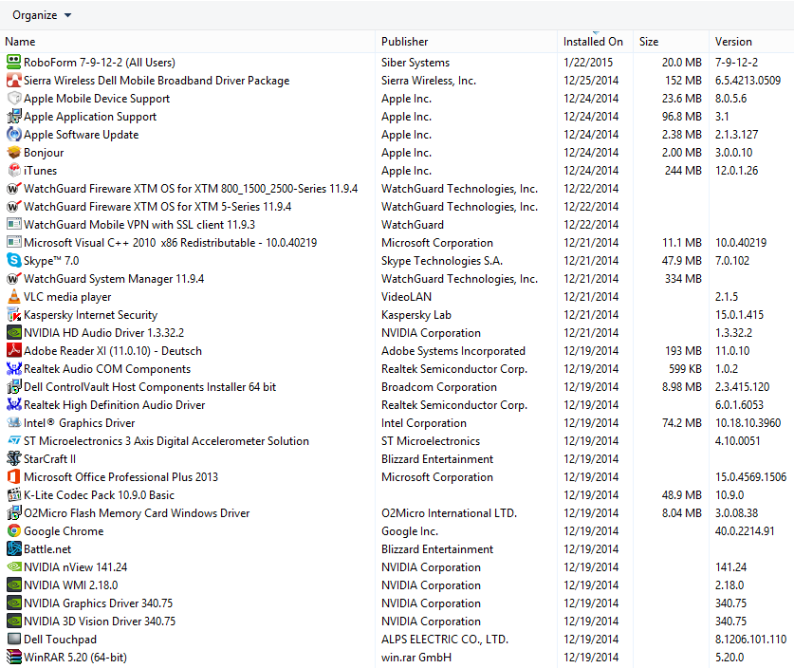
Task: Click publisher 'Kaspersky Lab'
Action: [416, 315]
